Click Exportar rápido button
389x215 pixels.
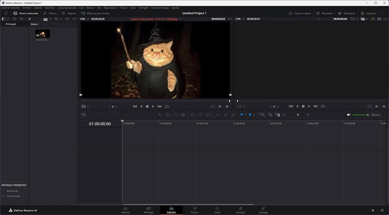pos(300,13)
